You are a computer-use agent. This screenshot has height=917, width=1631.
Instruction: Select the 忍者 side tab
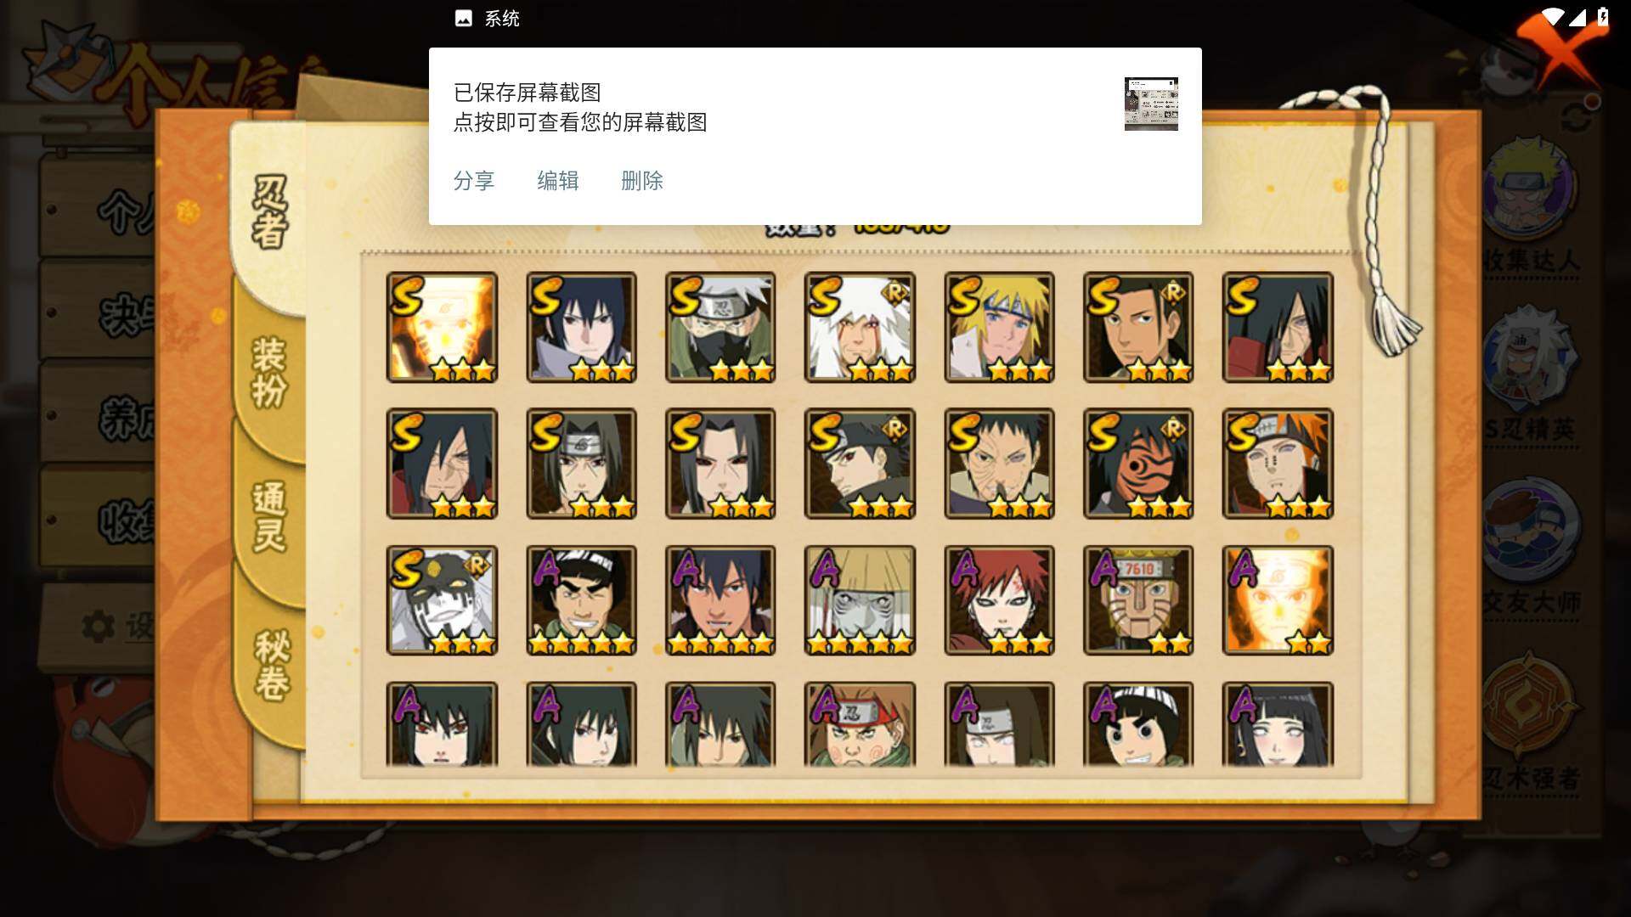coord(269,212)
